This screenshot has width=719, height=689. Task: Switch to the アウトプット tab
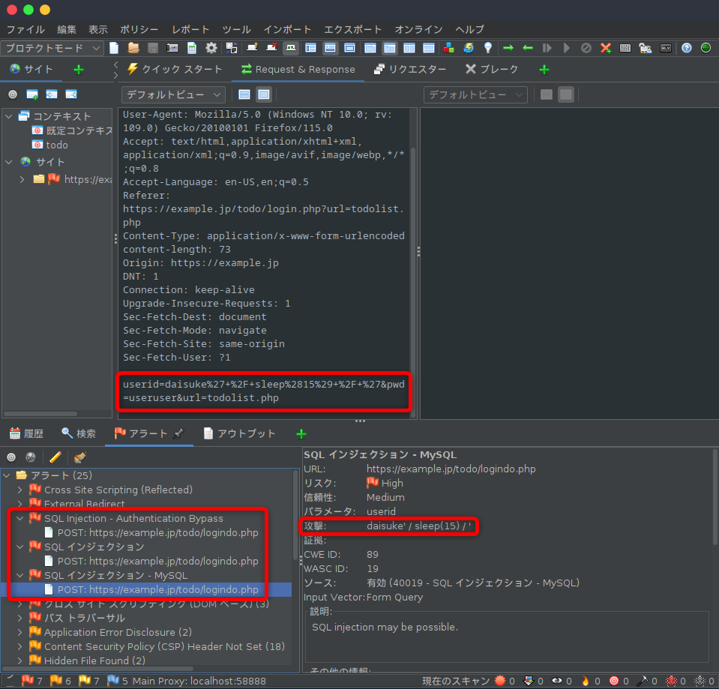pyautogui.click(x=239, y=433)
